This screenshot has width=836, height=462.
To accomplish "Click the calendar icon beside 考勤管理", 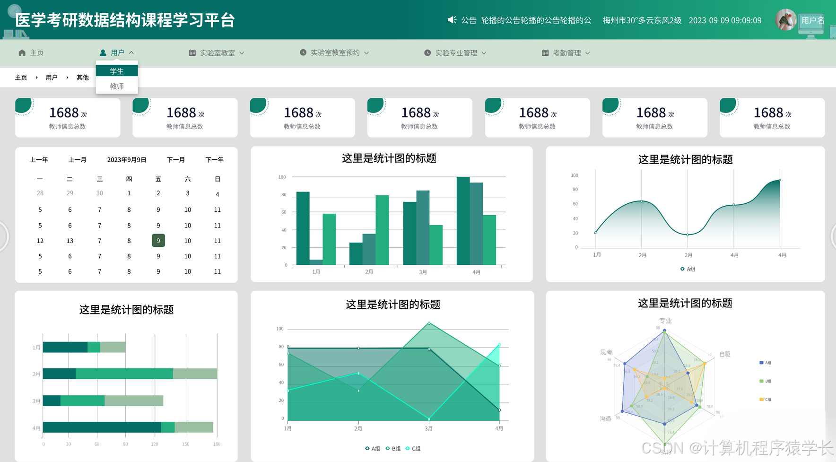I will (x=545, y=52).
